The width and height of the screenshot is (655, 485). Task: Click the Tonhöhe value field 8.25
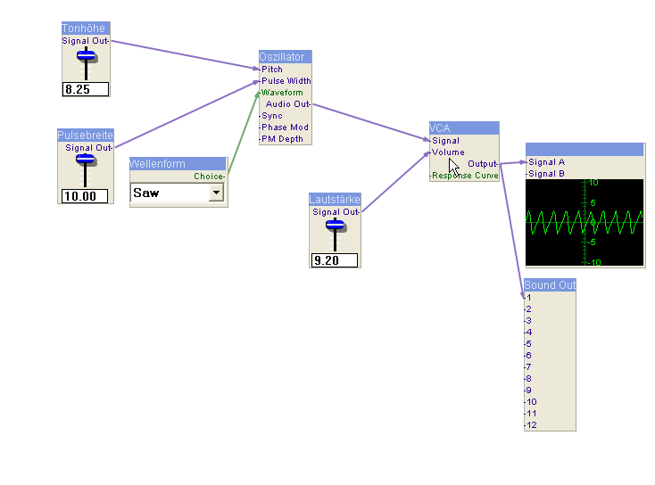(85, 89)
